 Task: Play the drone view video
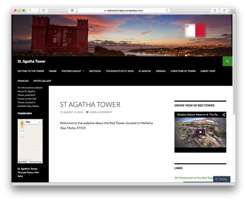click(x=200, y=132)
